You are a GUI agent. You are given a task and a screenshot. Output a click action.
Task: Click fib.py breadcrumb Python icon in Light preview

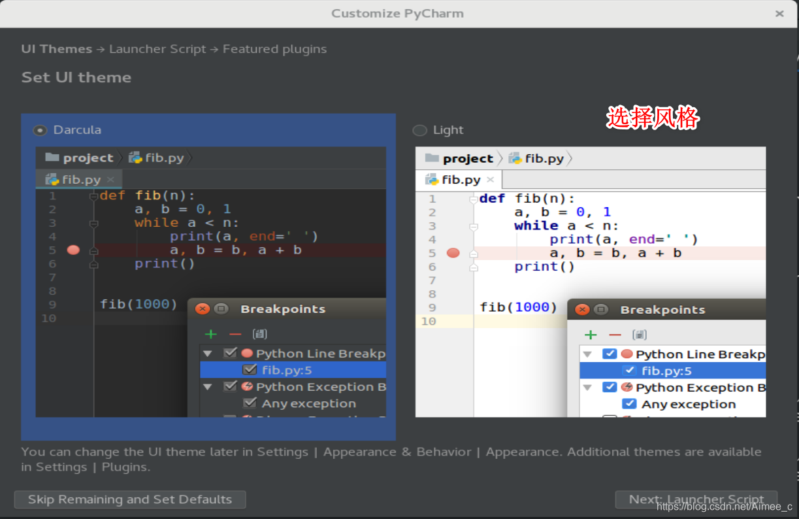[515, 158]
